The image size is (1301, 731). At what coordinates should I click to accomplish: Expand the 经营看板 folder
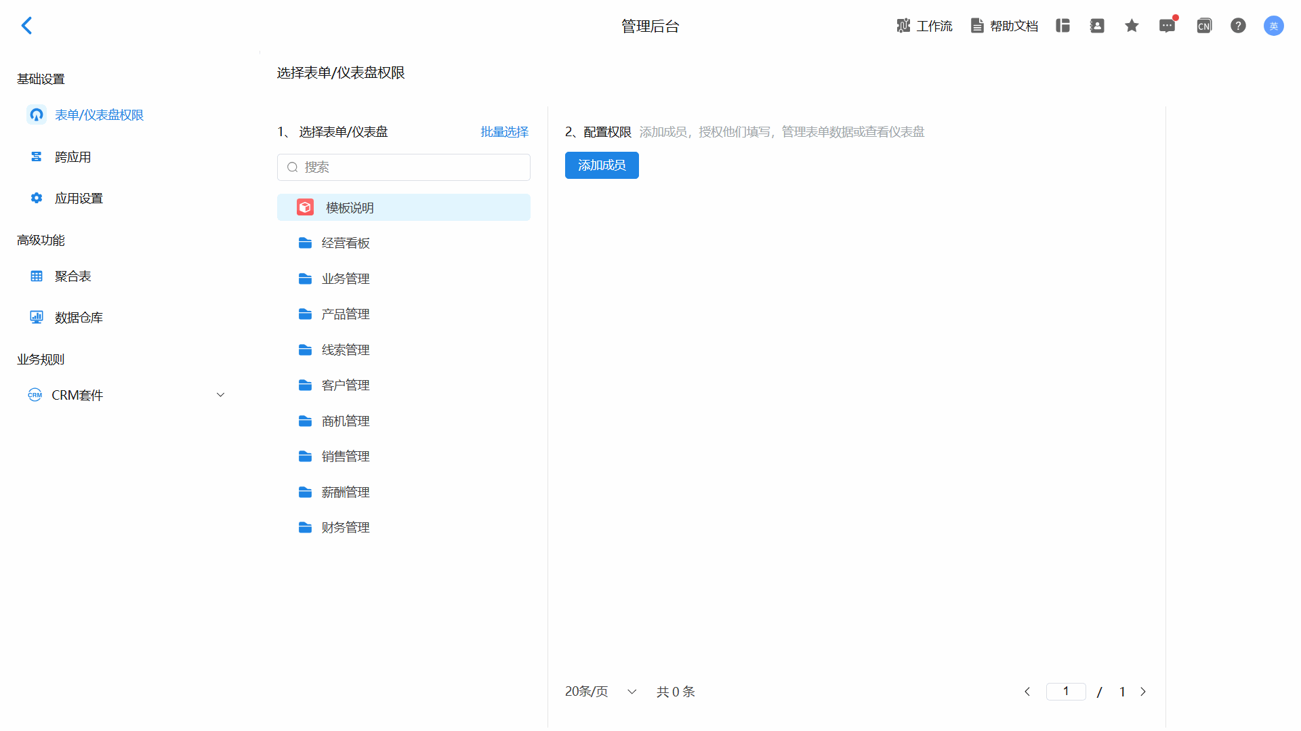tap(345, 243)
